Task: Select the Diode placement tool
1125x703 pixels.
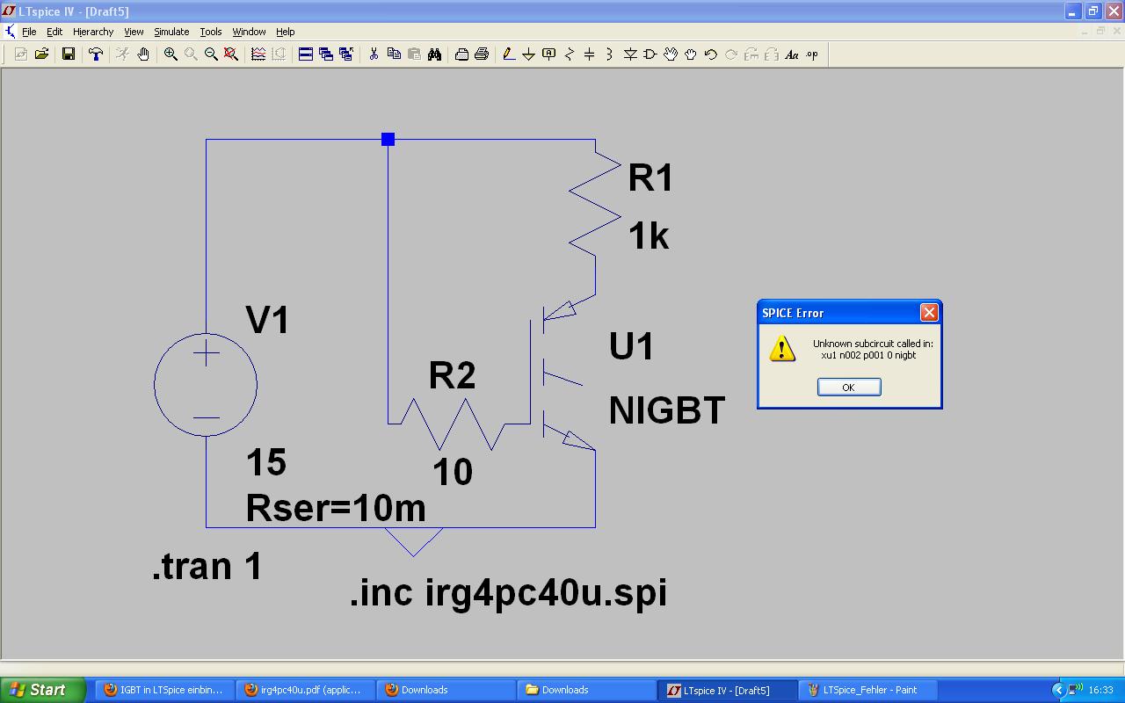Action: 630,54
